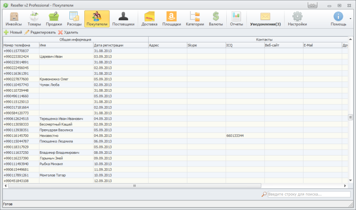Screen dimensions: 356x210
Task: Sort by Дата регистрации column header
Action: (120, 45)
